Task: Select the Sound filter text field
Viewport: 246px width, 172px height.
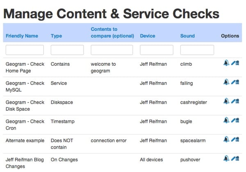Action: click(x=197, y=50)
